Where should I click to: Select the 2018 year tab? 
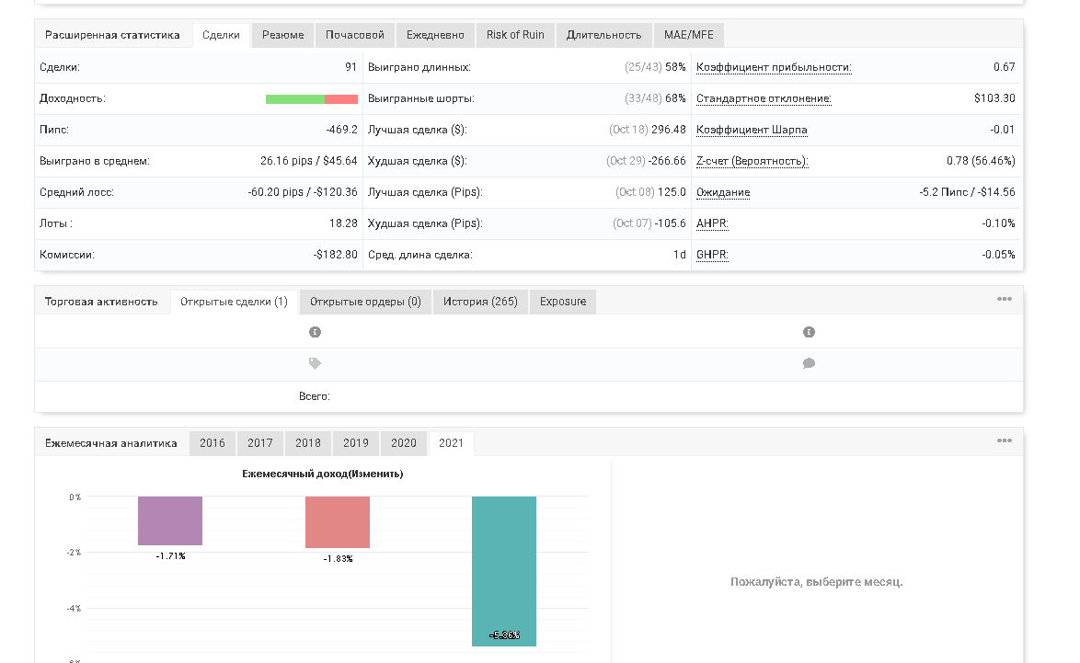(308, 443)
